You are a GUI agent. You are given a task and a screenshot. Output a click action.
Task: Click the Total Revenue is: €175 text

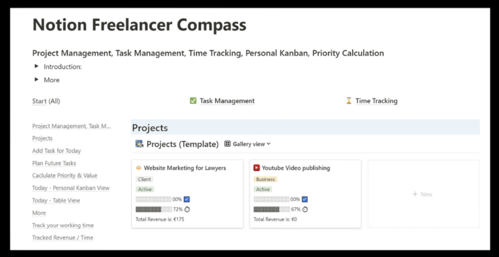160,219
